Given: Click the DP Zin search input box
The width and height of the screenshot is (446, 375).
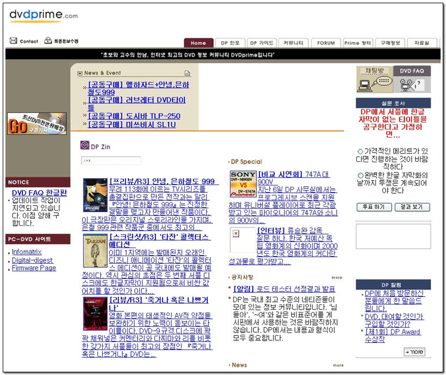Looking at the screenshot, I should tap(111, 161).
